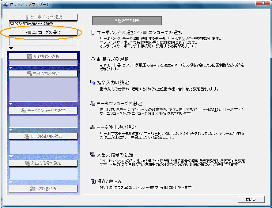Click the black down arrow below encoder section
272x208 pixels.
(x=11, y=48)
